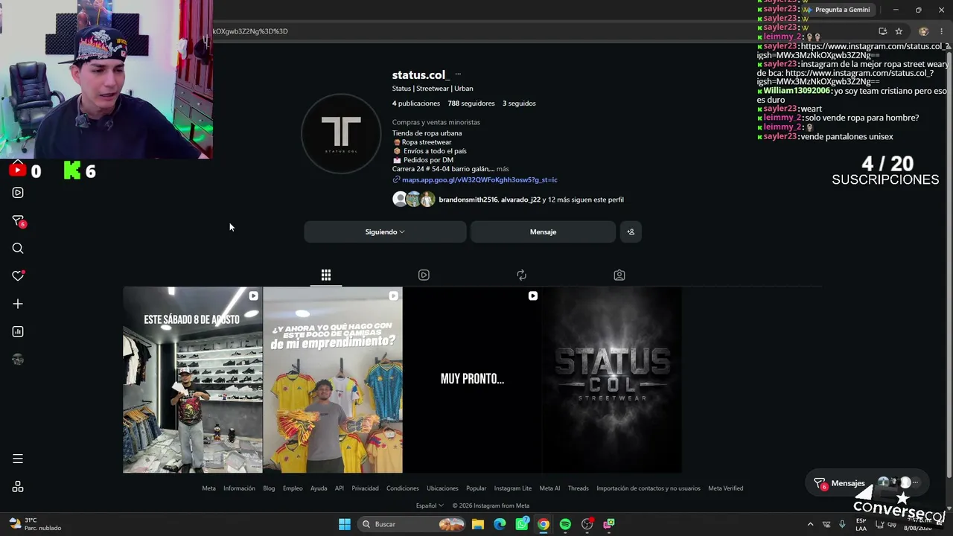Switch to the reposts tab on profile

pyautogui.click(x=521, y=275)
